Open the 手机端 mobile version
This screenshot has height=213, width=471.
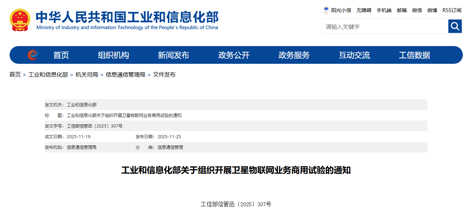(x=384, y=10)
